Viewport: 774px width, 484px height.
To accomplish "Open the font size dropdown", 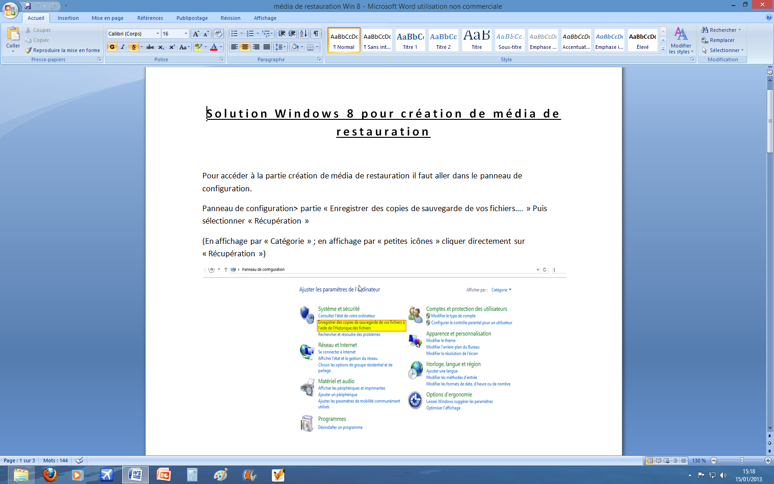I will click(x=186, y=34).
